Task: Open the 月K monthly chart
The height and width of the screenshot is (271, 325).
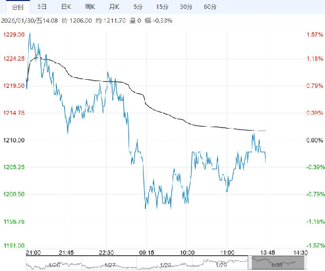Action: pos(114,7)
